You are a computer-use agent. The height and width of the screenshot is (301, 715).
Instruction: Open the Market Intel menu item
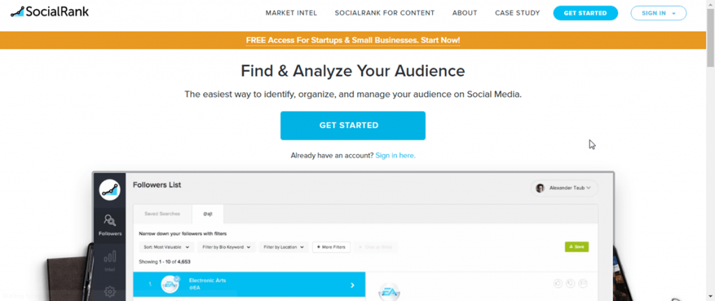pyautogui.click(x=291, y=13)
